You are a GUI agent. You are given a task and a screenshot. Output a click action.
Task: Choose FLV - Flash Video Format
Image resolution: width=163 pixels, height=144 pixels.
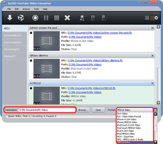click(135, 117)
